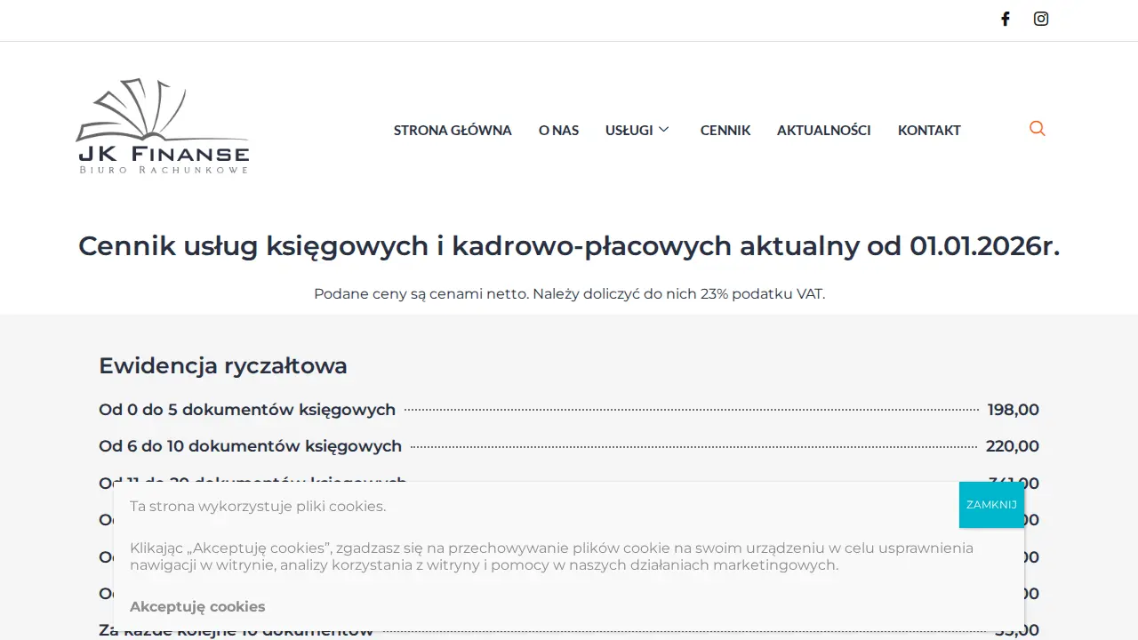Click the Ewidencja ryczałtowa heading
The width and height of the screenshot is (1138, 640).
[x=223, y=365]
